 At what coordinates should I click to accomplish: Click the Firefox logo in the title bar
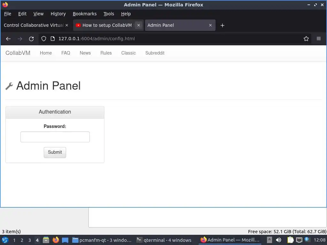point(5,4)
